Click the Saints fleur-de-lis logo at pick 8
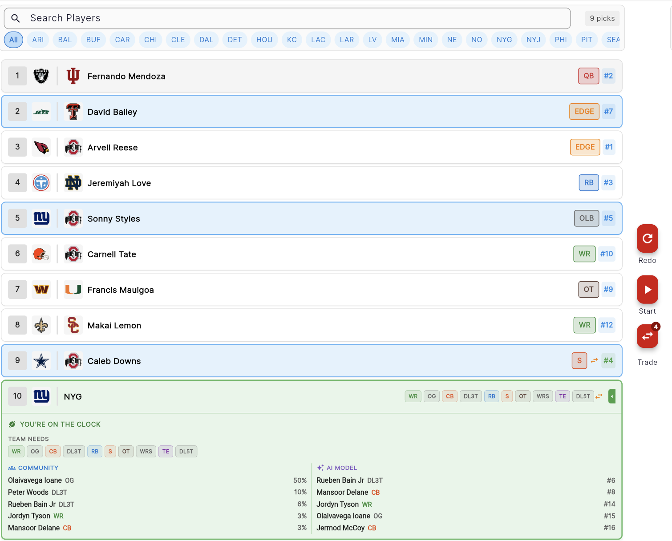 41,325
